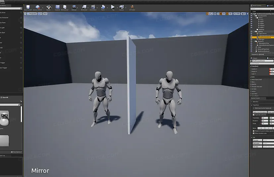Screen dimensions: 274x177
Task: Click the Launch toolbar icon
Action: click(122, 8)
